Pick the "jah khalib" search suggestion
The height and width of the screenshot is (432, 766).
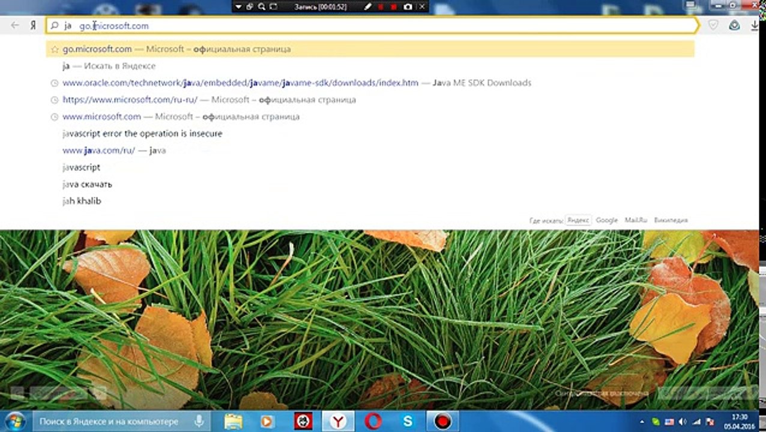pyautogui.click(x=82, y=201)
